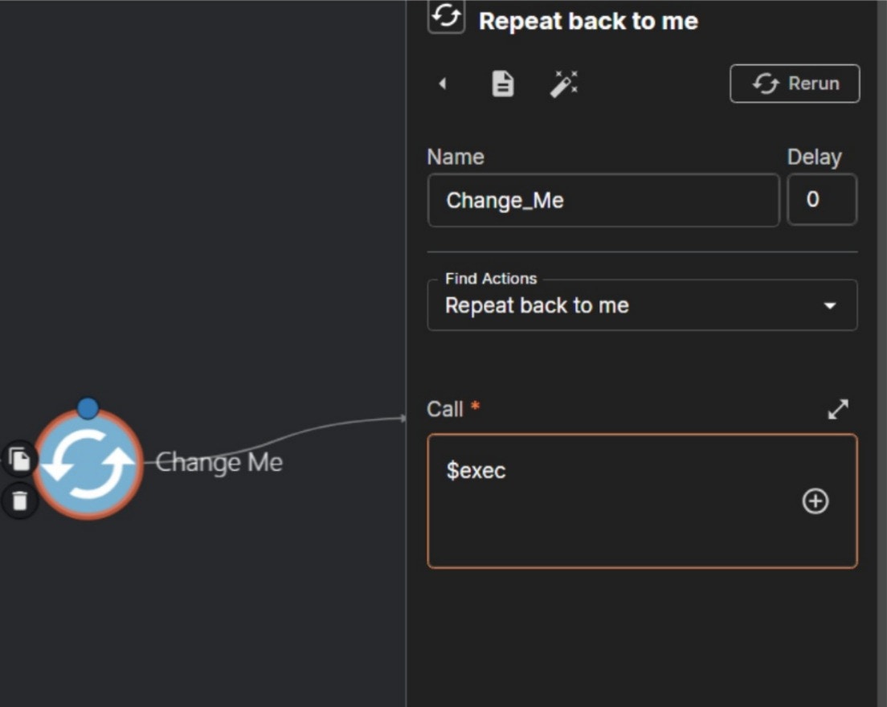Screen dimensions: 887x707
Task: Click the back arrow icon in the panel
Action: (x=443, y=83)
